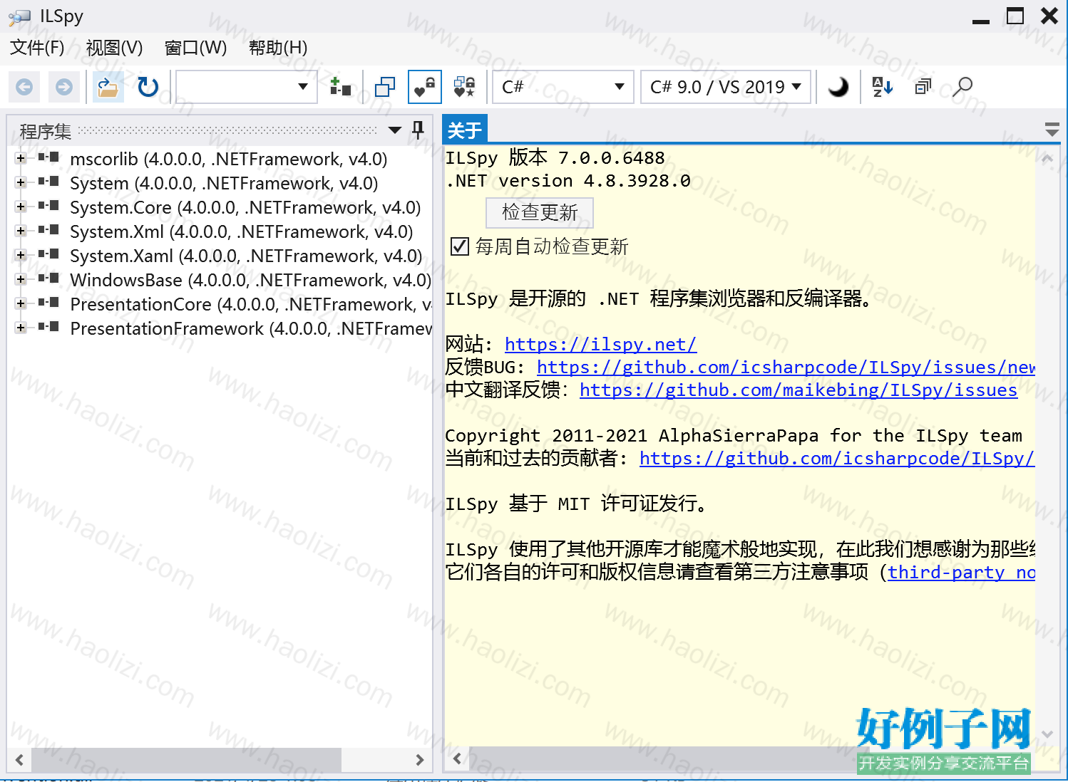Image resolution: width=1068 pixels, height=782 pixels.
Task: Click the System assembly icon
Action: (x=49, y=182)
